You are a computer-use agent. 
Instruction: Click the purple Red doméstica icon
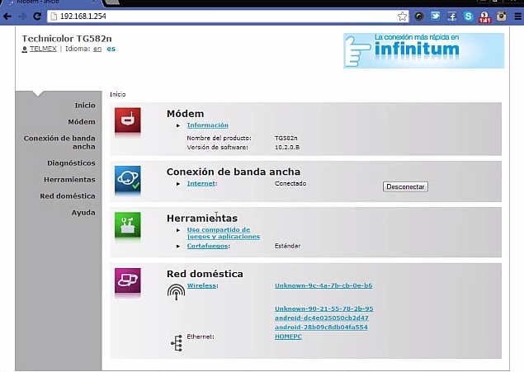[127, 281]
